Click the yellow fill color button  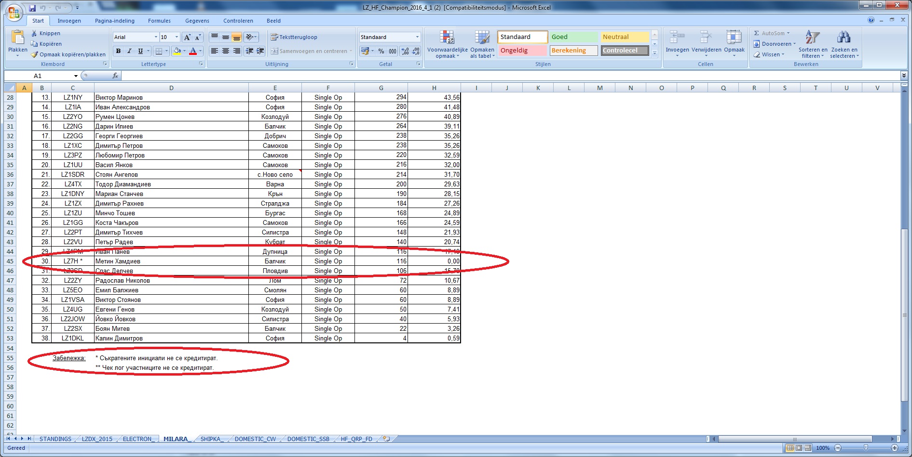click(177, 51)
